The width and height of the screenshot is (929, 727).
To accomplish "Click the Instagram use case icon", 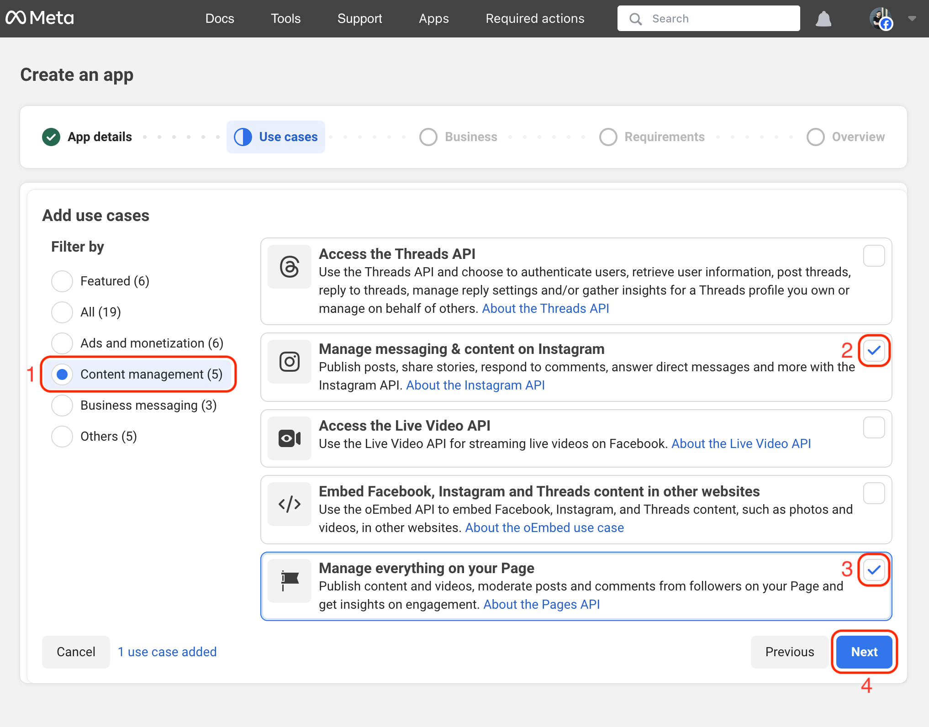I will (289, 362).
